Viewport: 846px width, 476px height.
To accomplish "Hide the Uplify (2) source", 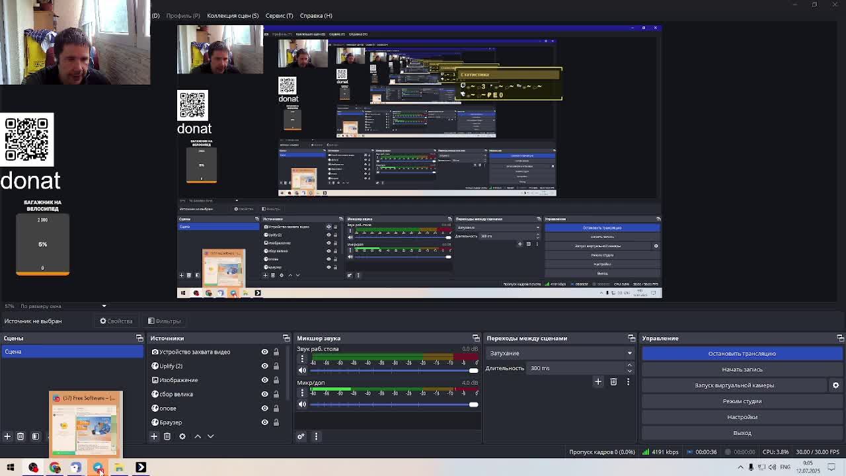I will (264, 366).
